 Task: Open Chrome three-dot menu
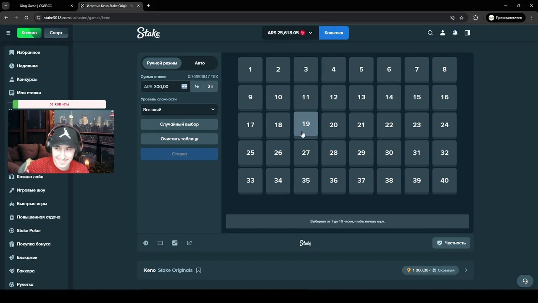(531, 18)
